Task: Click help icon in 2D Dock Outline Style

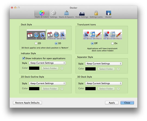Action: coord(62,89)
